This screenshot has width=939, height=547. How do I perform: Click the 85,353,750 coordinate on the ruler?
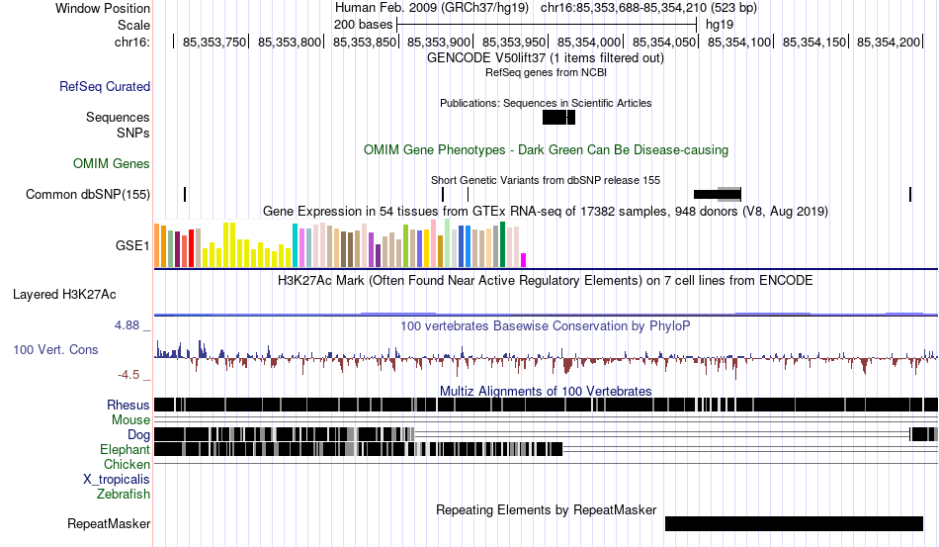pyautogui.click(x=214, y=42)
